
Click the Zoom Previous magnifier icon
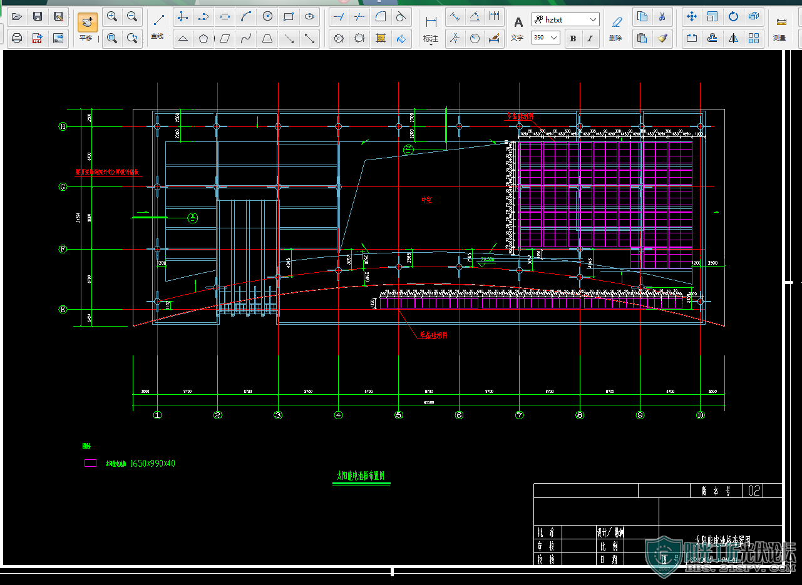[x=132, y=38]
